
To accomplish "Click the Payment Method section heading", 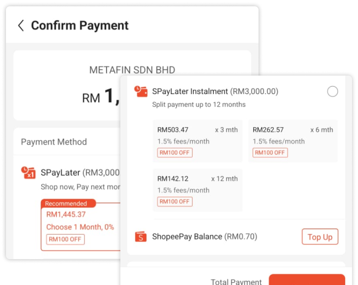I will 54,142.
